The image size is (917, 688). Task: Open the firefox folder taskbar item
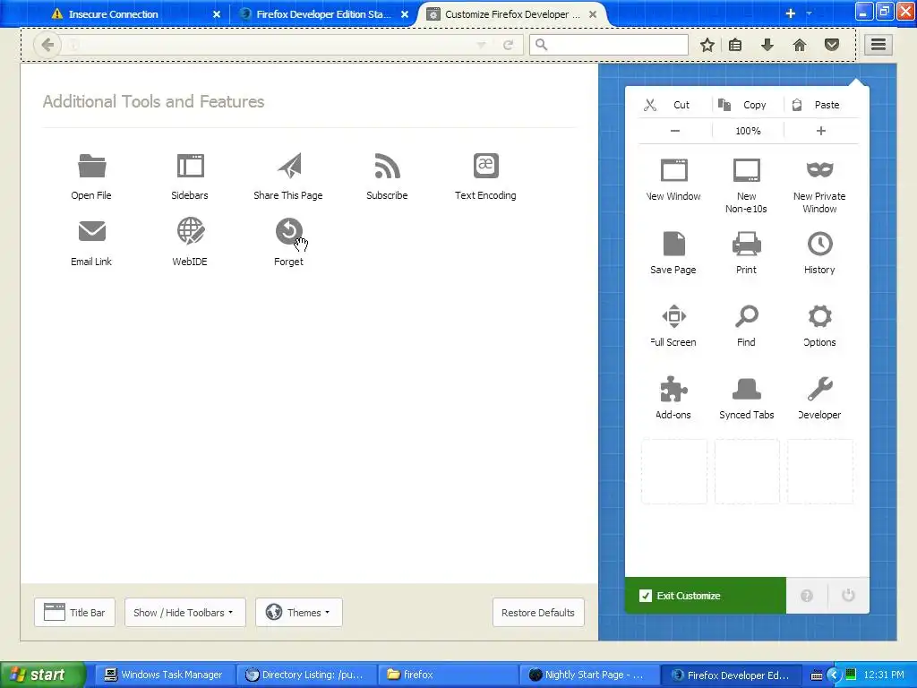(x=448, y=675)
